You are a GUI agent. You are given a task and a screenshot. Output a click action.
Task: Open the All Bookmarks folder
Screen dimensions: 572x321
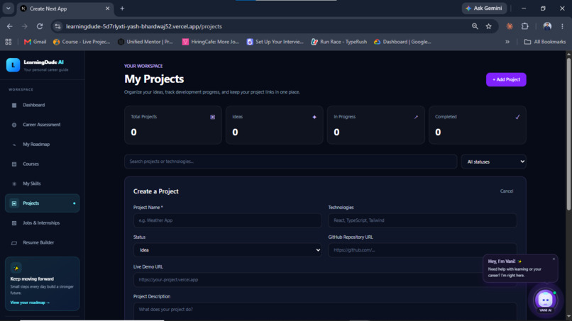(544, 42)
